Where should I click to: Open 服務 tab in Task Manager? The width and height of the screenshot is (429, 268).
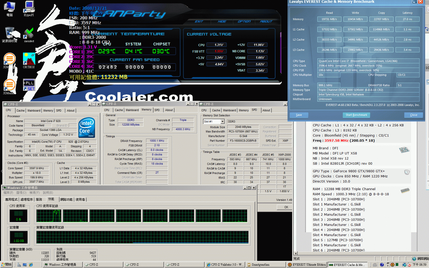tap(39, 199)
